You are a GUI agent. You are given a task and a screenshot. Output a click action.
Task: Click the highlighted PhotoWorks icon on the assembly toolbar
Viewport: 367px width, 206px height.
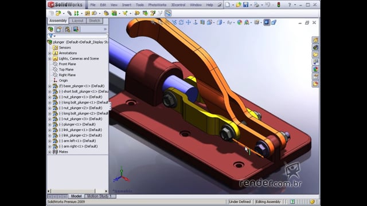168,13
